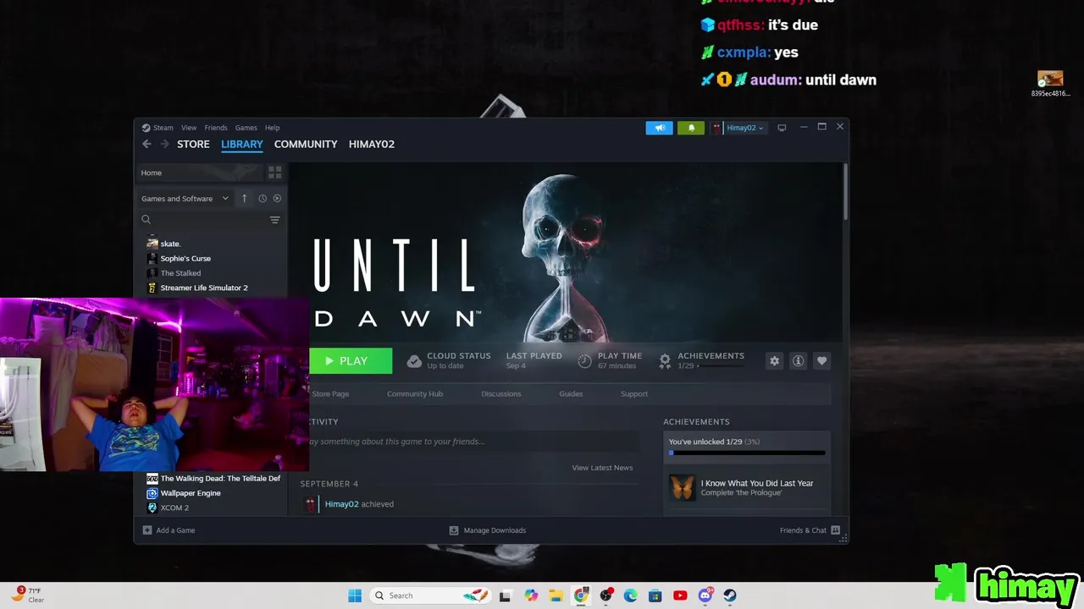Viewport: 1084px width, 609px height.
Task: Open the Manage Downloads icon
Action: 454,530
